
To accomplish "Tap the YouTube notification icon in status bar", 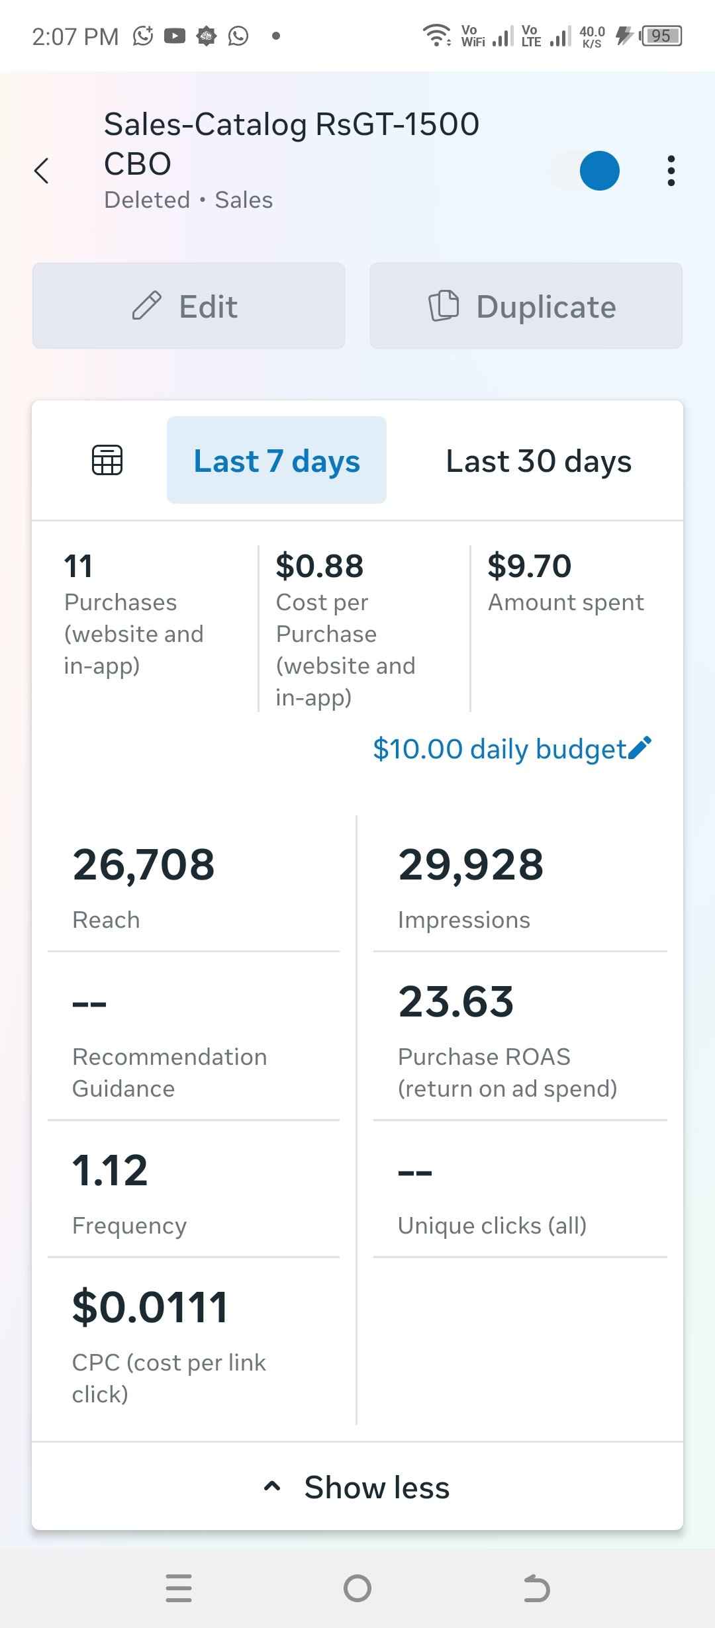I will 174,36.
